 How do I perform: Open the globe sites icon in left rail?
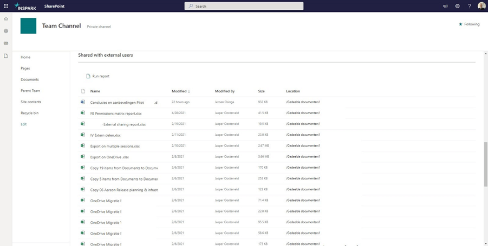(6, 31)
